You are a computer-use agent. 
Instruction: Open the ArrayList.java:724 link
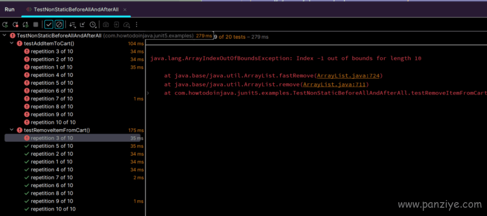[x=348, y=76]
